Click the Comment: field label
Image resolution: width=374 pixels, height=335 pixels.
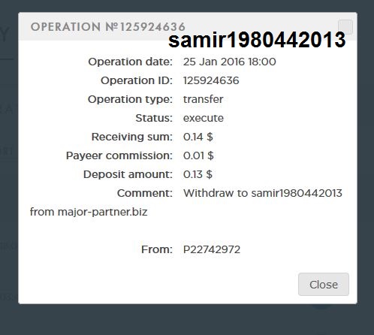click(x=145, y=193)
